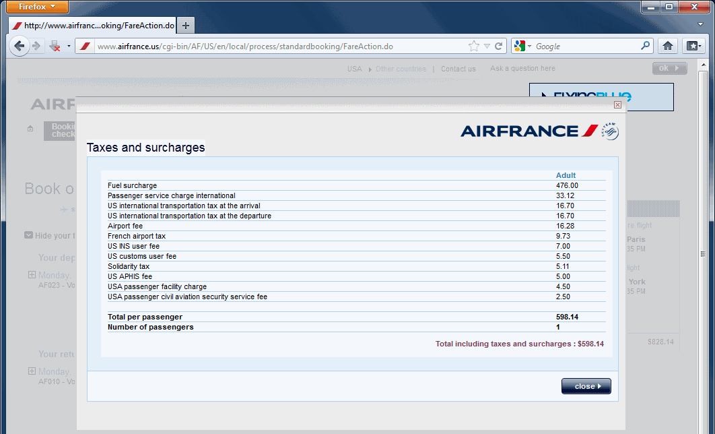715x434 pixels.
Task: Open the orange Firefox application menu
Action: tap(37, 7)
